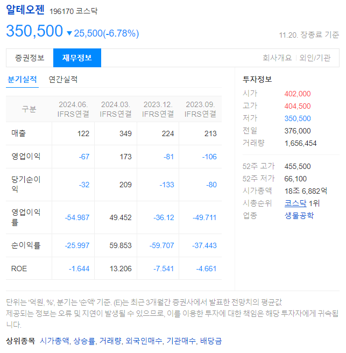
Task: Select the 분기실적 sub-tab
Action: pos(22,80)
